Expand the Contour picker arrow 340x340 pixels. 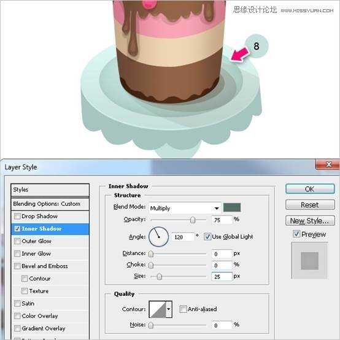(169, 309)
